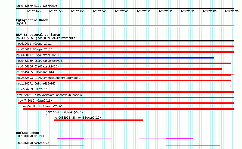
Task: Open the TBC1D13|NM_001286772 gene label
Action: coord(33,143)
